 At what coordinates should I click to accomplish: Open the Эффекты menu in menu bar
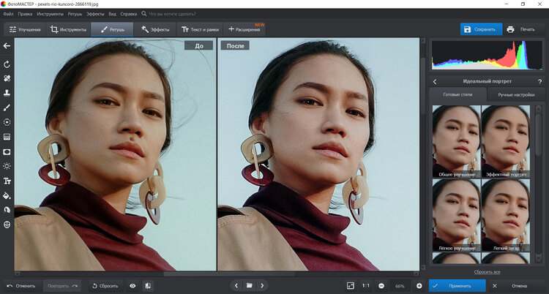[95, 14]
